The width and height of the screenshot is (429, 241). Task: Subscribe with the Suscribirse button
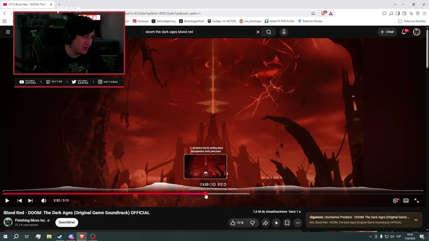click(67, 222)
